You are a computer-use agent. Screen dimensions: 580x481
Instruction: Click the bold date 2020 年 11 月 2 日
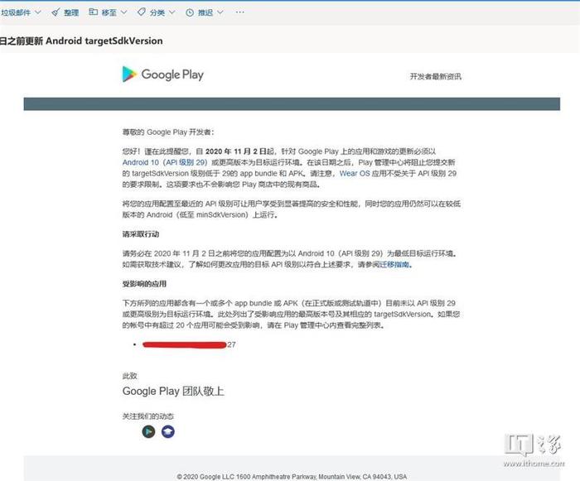[x=236, y=152]
